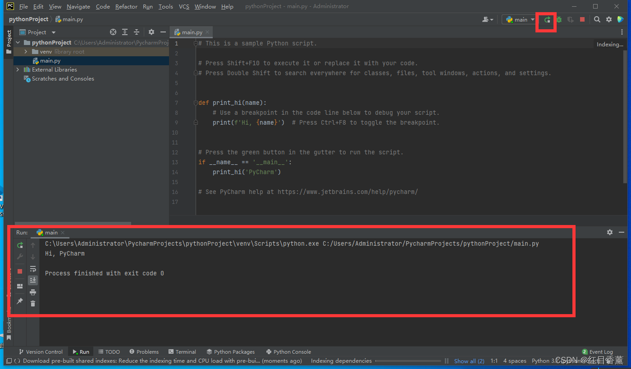Rerun main from Run panel sidebar
Image resolution: width=631 pixels, height=369 pixels.
pos(20,245)
